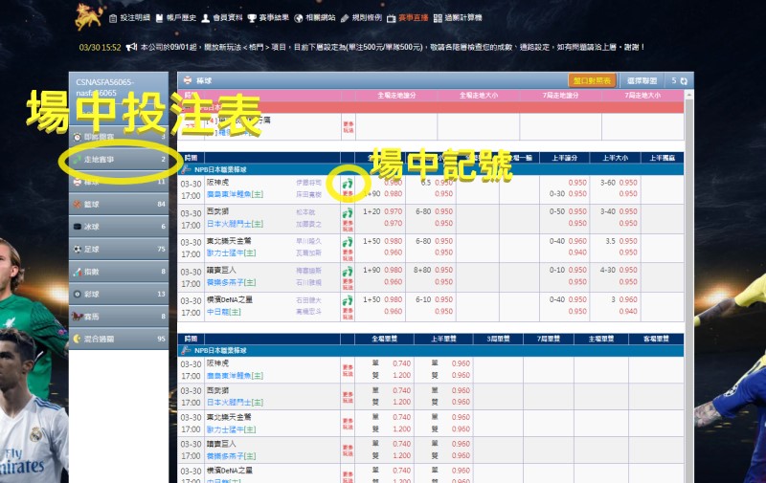Open 賽事直播 live broadcast
The image size is (766, 483).
tap(414, 17)
